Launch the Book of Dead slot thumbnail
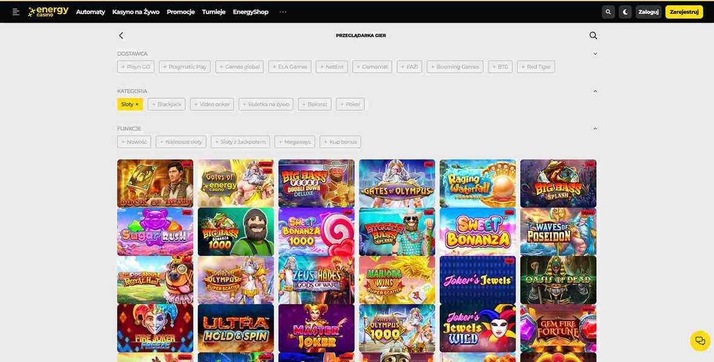This screenshot has height=362, width=714. coord(155,183)
